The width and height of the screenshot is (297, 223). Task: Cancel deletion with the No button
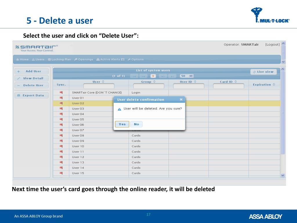click(x=136, y=124)
